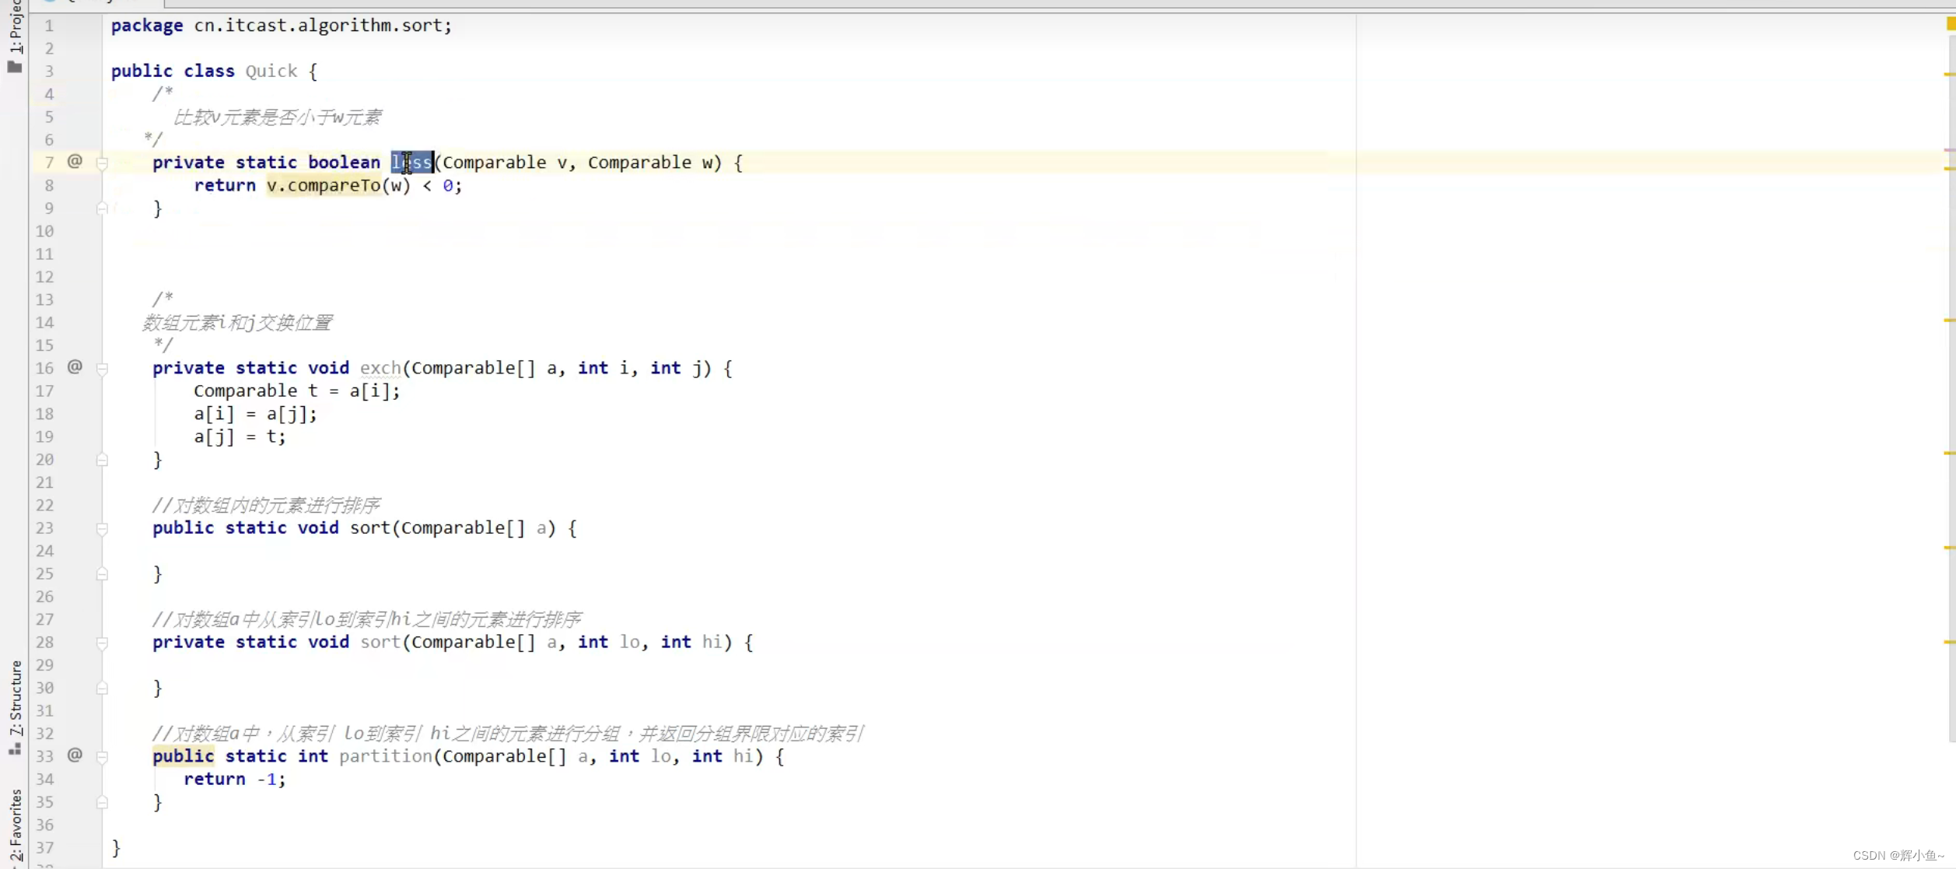Click the gutter @ icon on line 33
The width and height of the screenshot is (1956, 869).
75,755
